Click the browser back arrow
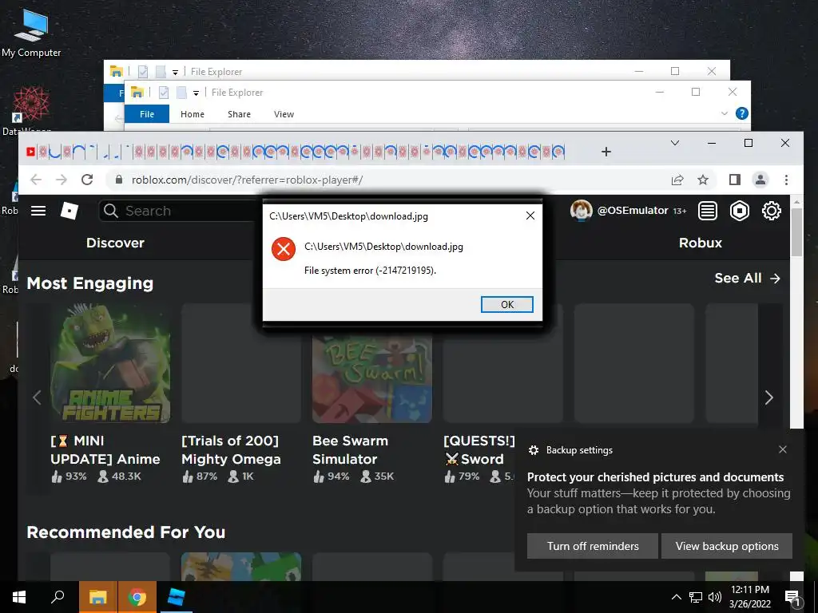This screenshot has height=613, width=818. coord(35,180)
